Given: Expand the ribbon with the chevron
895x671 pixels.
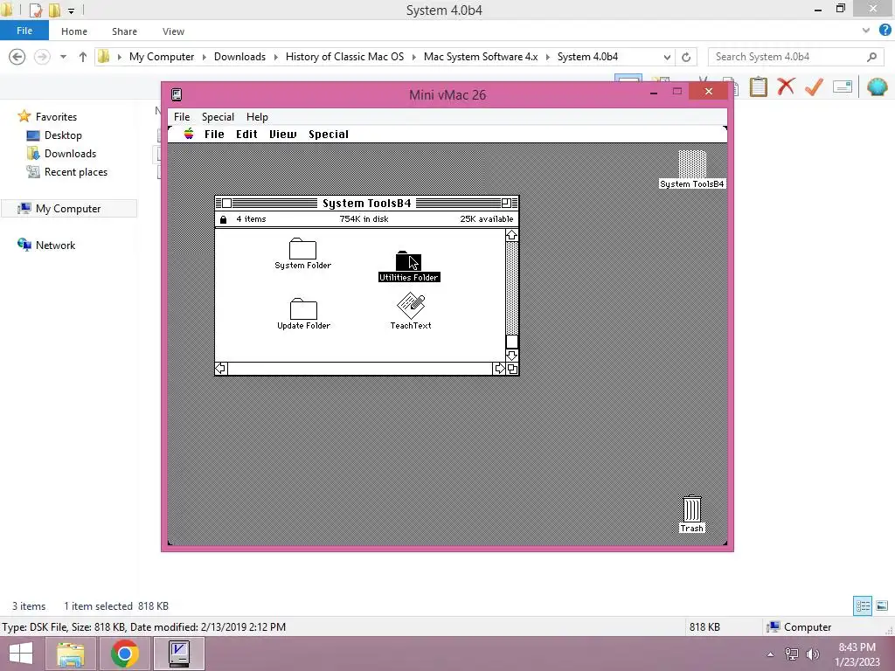Looking at the screenshot, I should (x=866, y=31).
